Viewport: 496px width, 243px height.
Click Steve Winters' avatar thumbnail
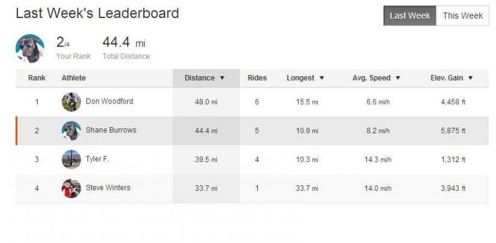[x=71, y=188]
